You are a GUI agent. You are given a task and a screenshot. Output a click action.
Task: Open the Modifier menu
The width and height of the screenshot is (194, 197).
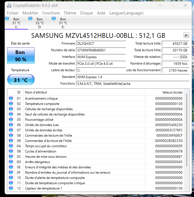point(31,13)
